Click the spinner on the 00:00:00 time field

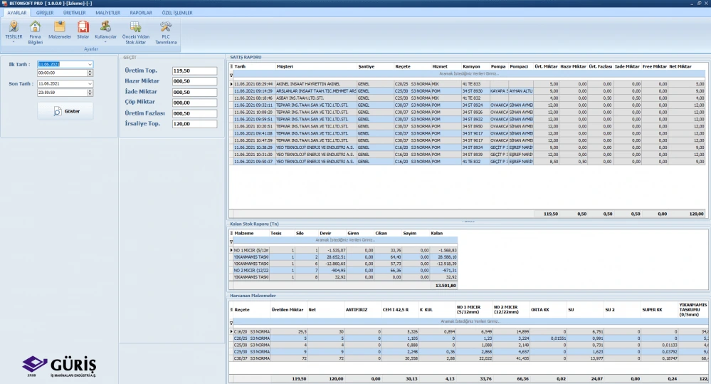point(90,73)
